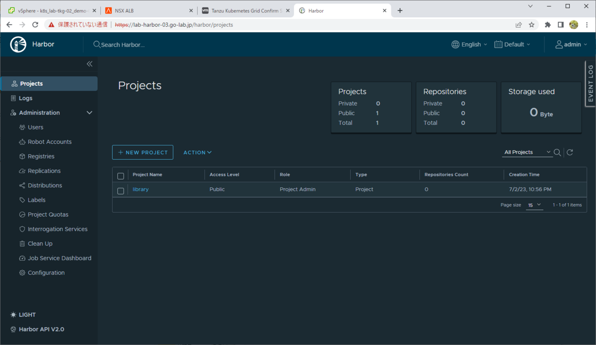Click the globe language icon

point(455,45)
